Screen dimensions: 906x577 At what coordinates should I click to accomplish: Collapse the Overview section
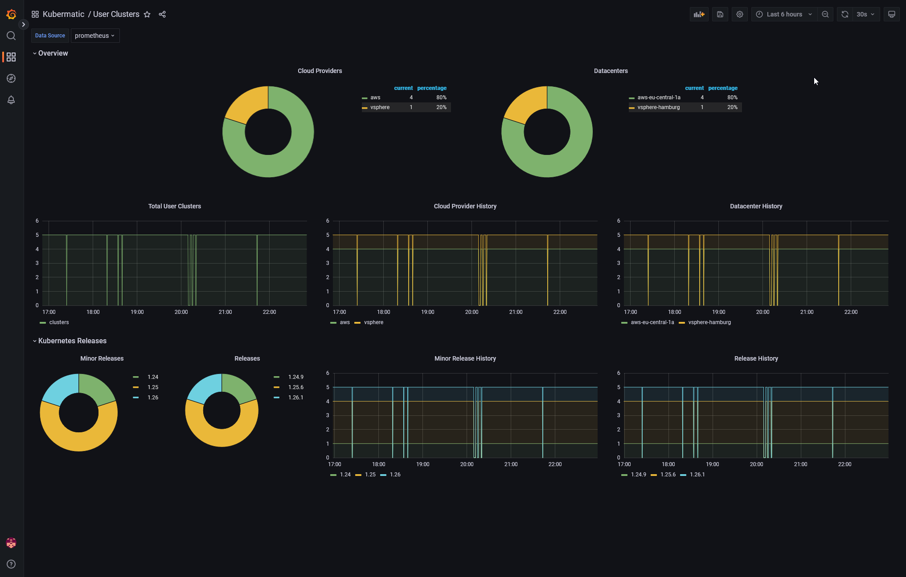[53, 53]
